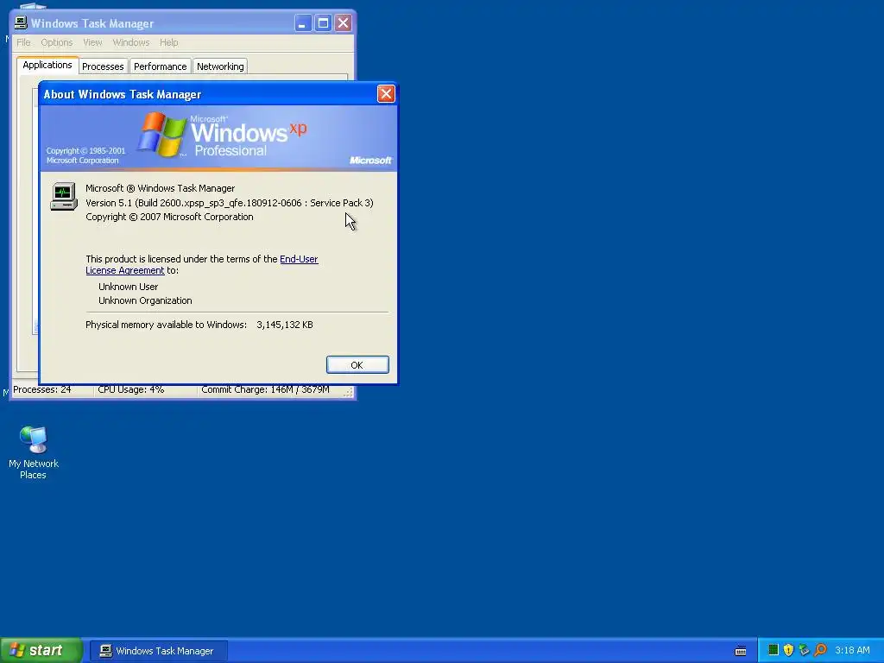Image resolution: width=884 pixels, height=663 pixels.
Task: Click the orange magnifier tray icon
Action: coord(820,650)
